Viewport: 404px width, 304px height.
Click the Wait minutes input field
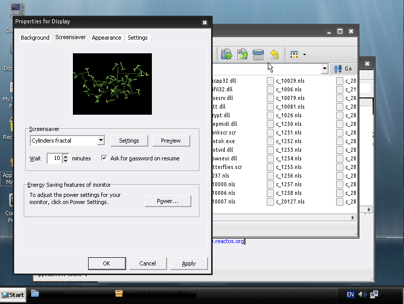pos(54,158)
